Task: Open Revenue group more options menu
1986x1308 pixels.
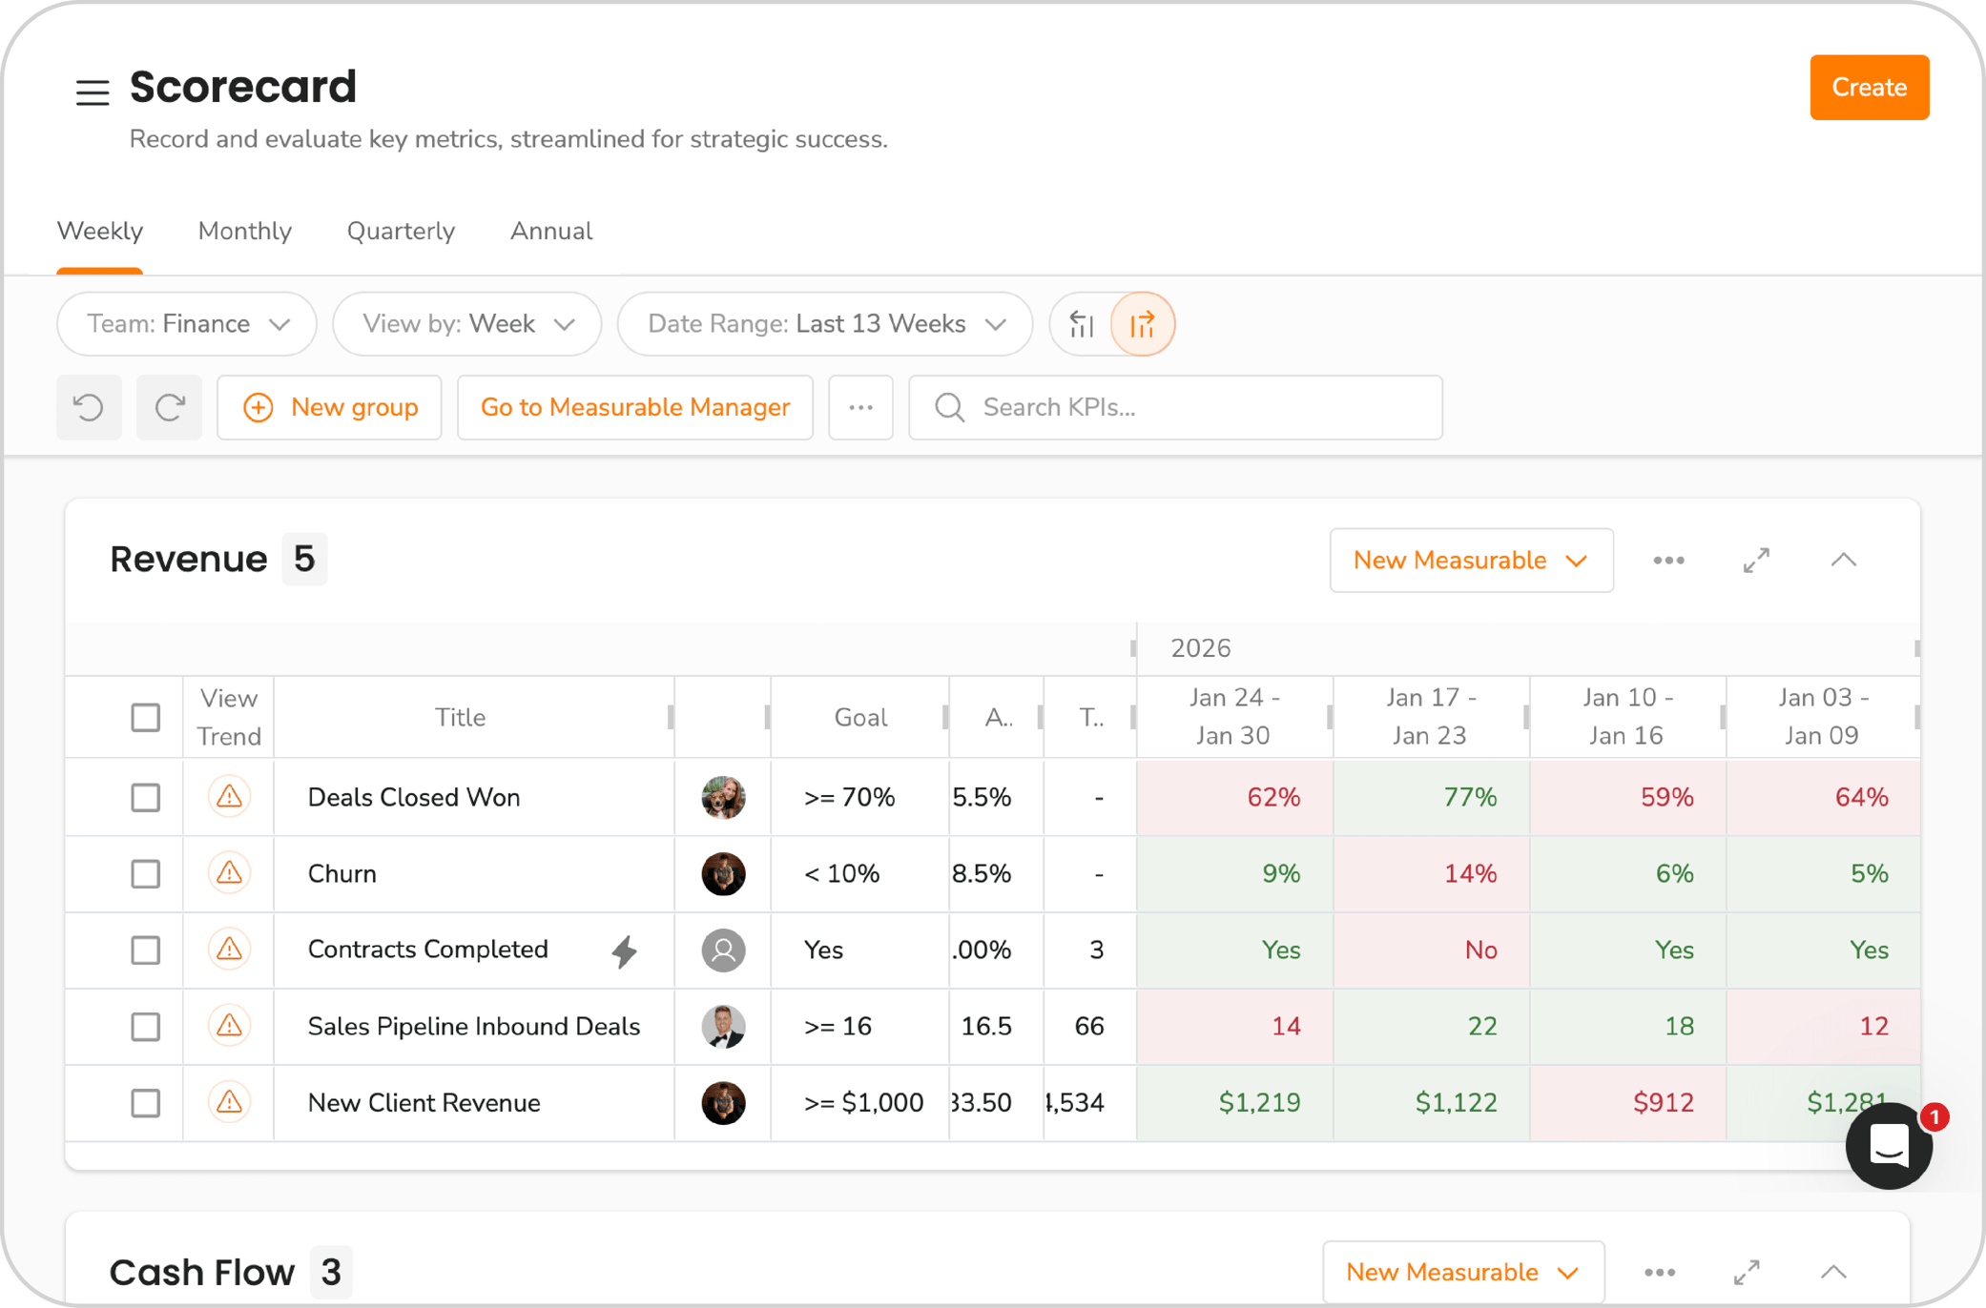Action: pyautogui.click(x=1668, y=561)
